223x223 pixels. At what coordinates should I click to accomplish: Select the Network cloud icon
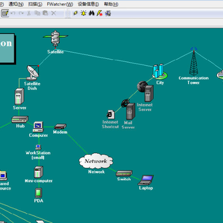pos(96,161)
